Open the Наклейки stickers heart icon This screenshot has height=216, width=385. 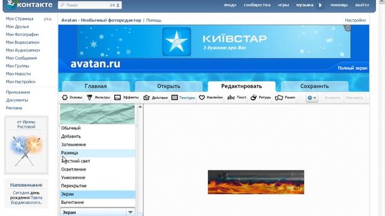(x=202, y=97)
